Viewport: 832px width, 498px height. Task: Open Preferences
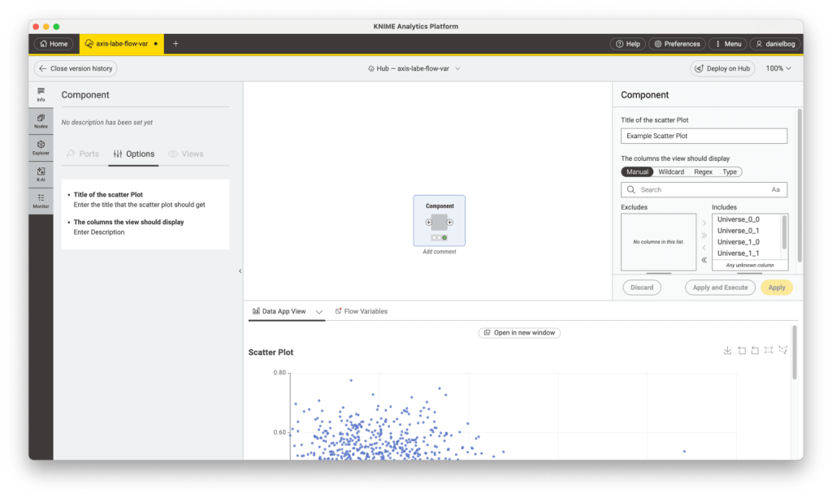(677, 44)
